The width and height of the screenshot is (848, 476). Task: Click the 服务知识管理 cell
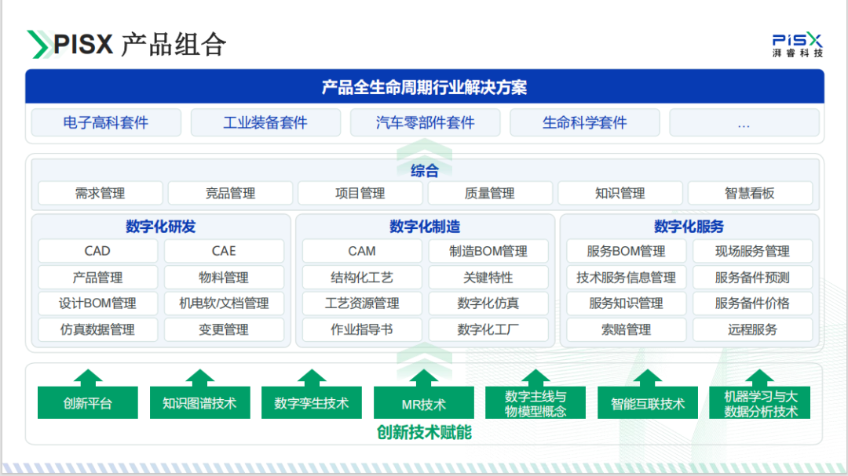tap(627, 303)
